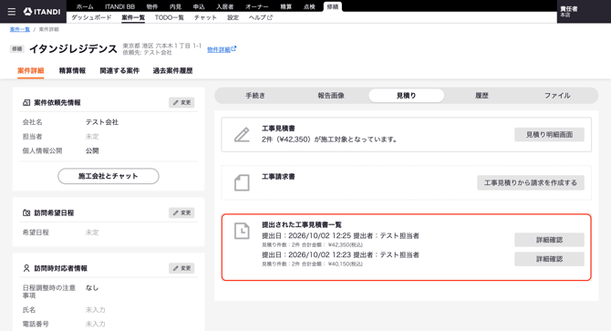Click the 修繕 badge beside the property name

click(x=17, y=48)
